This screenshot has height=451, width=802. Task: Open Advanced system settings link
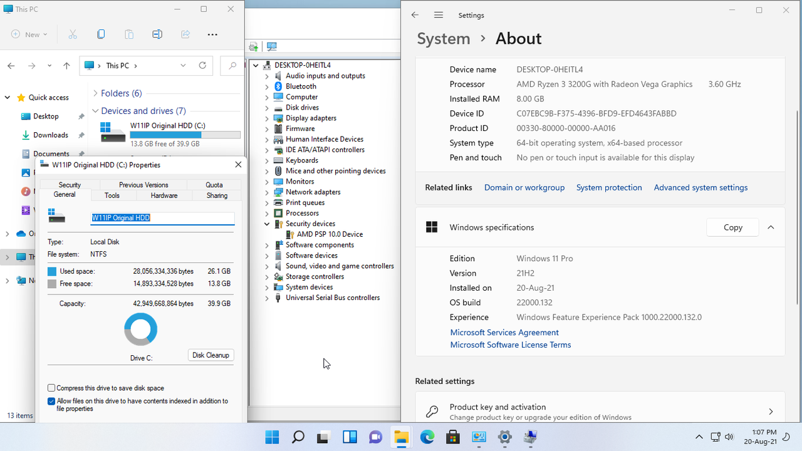[x=700, y=187]
